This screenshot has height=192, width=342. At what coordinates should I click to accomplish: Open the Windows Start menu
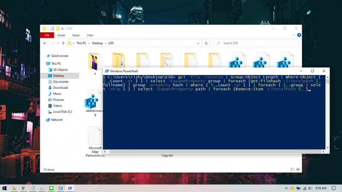coord(4,188)
